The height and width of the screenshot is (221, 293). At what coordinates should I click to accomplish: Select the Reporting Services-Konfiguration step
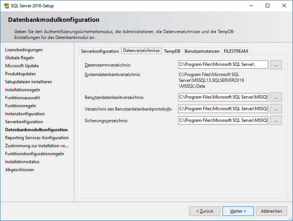pyautogui.click(x=37, y=138)
